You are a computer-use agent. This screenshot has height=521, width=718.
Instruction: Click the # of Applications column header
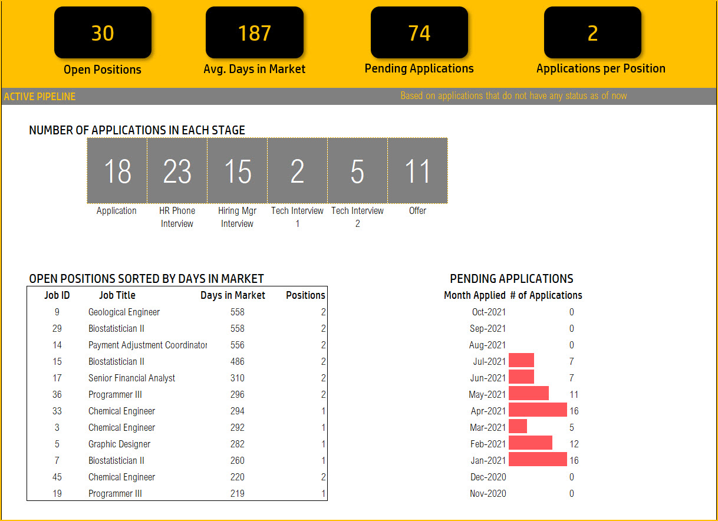546,295
